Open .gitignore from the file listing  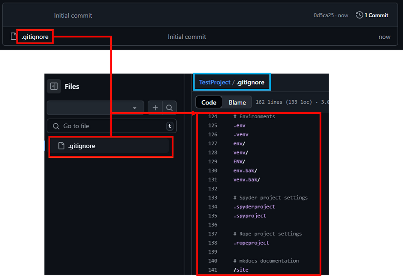click(35, 37)
